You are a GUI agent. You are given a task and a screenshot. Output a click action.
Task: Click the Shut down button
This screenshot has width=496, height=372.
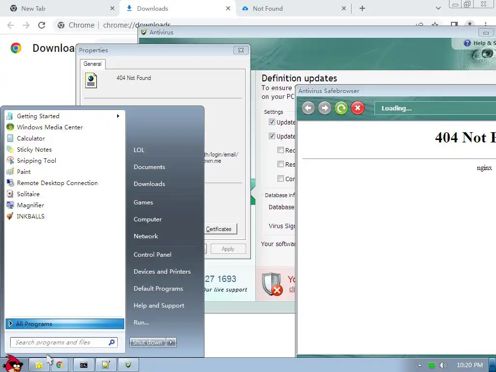pyautogui.click(x=147, y=342)
